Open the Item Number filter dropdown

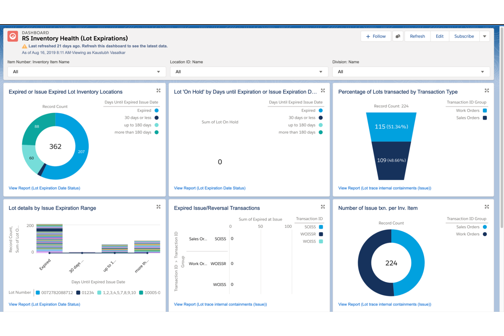(86, 72)
